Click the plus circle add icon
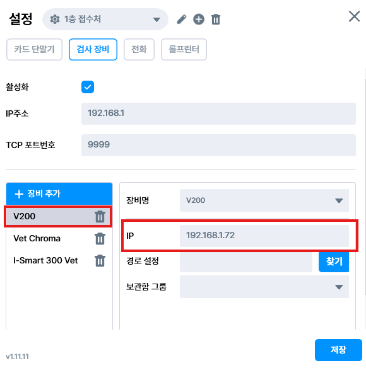The width and height of the screenshot is (366, 368). (x=199, y=20)
